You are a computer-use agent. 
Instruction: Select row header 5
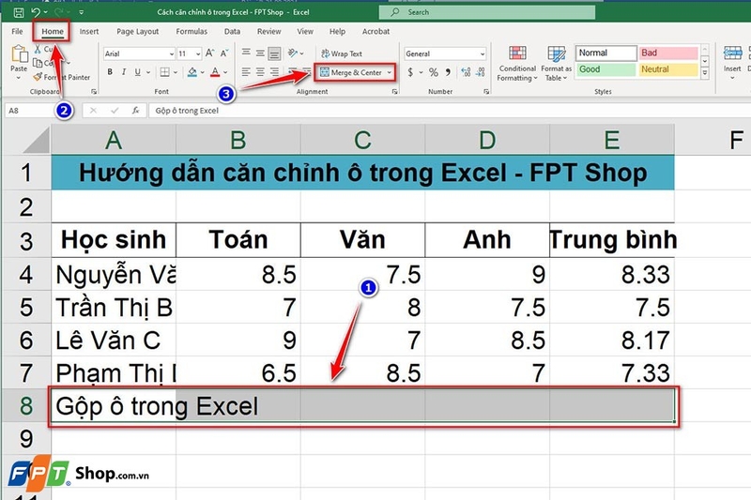tap(26, 307)
